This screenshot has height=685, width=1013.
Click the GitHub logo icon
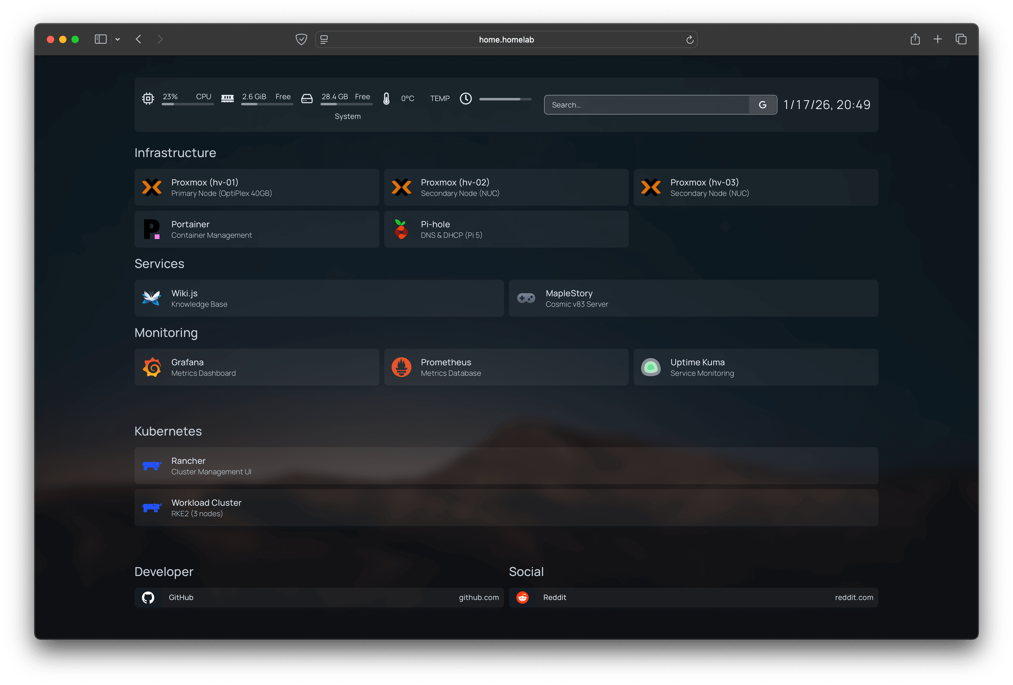[148, 597]
